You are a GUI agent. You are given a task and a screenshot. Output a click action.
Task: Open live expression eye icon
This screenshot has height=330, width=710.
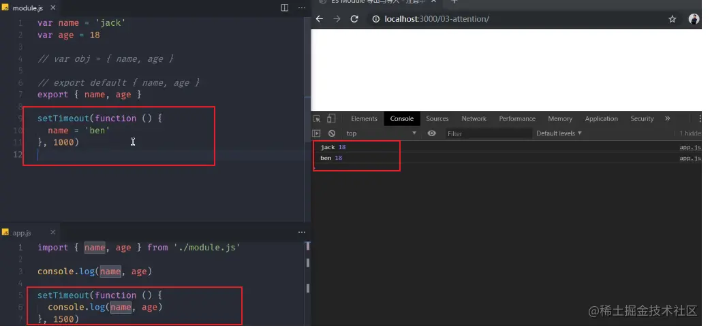pos(431,133)
